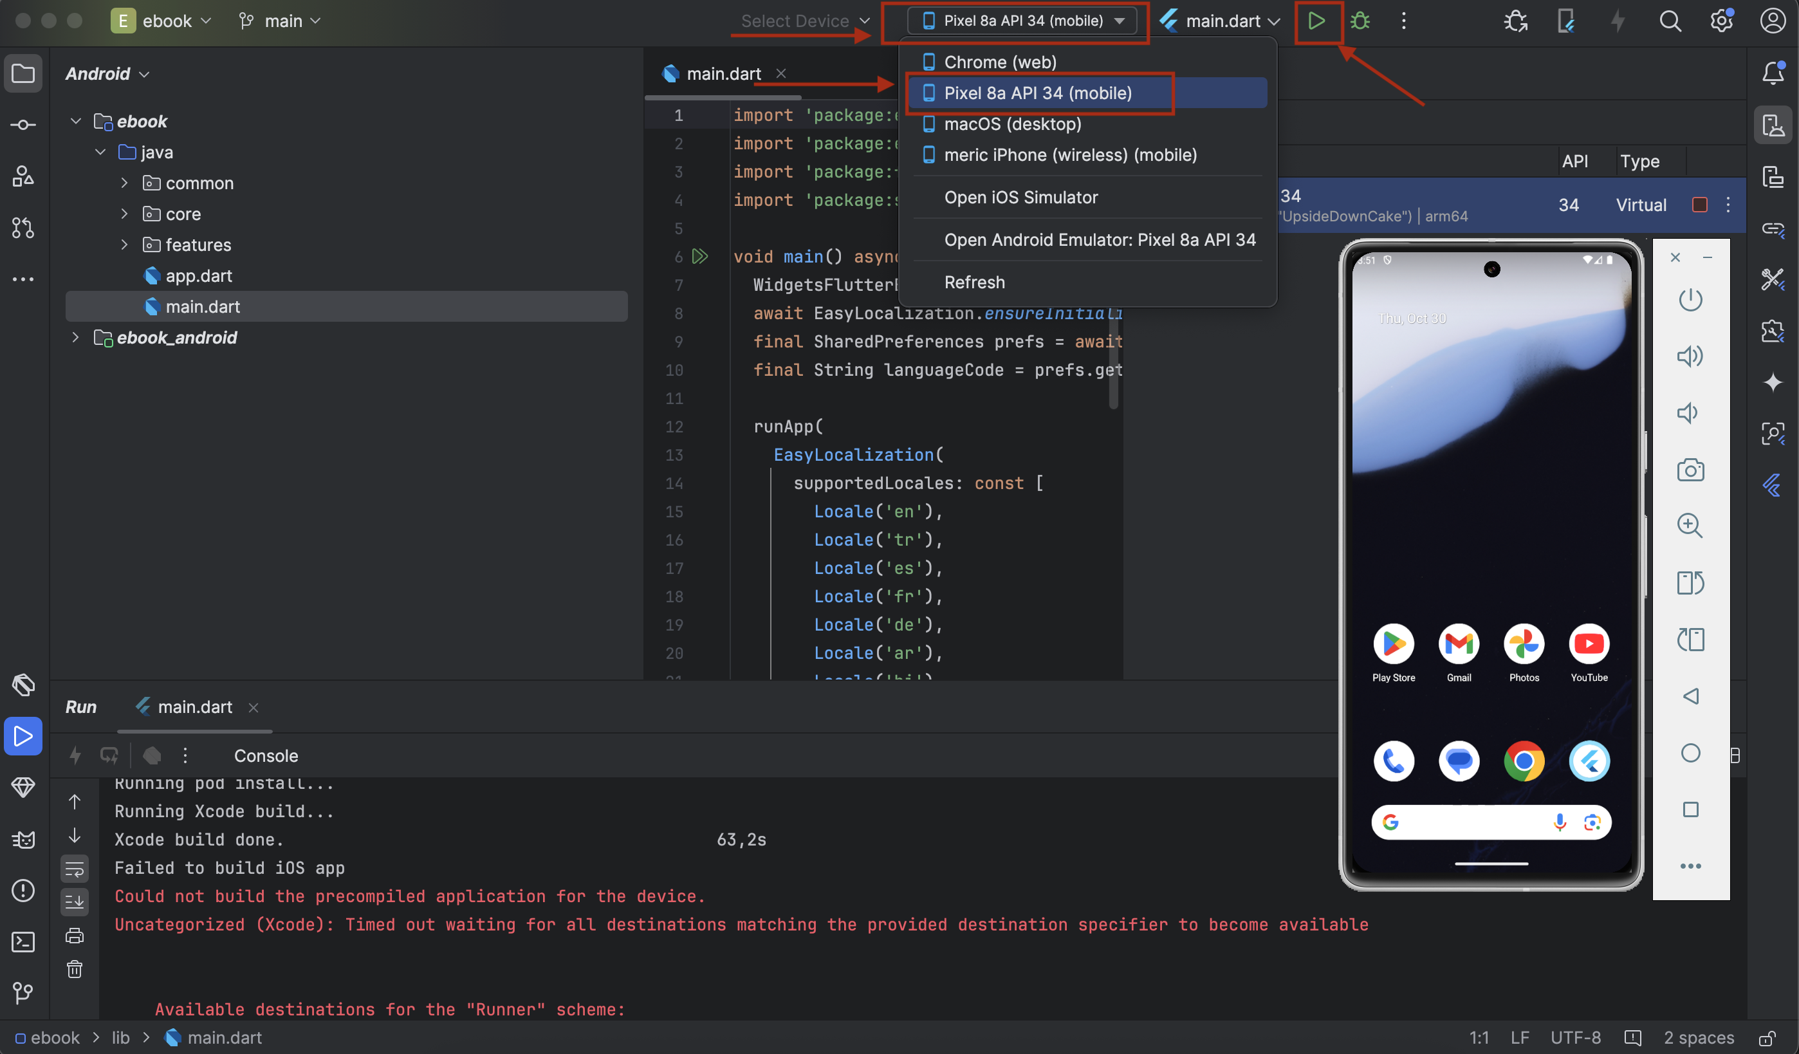
Task: Open the Android project view dropdown
Action: click(107, 73)
